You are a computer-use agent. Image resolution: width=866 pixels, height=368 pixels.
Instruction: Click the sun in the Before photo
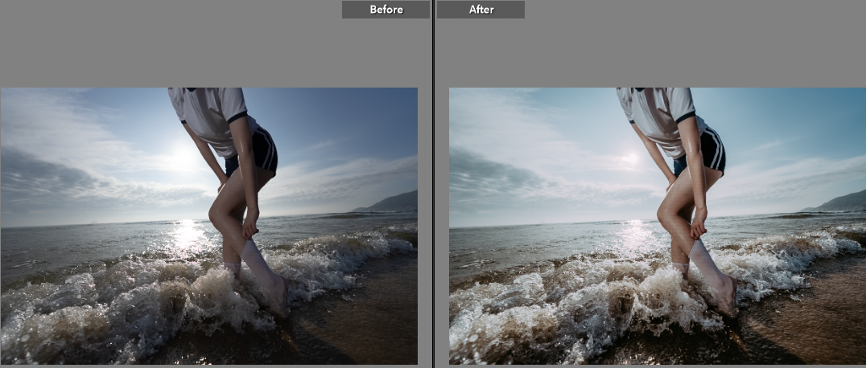coord(184,159)
